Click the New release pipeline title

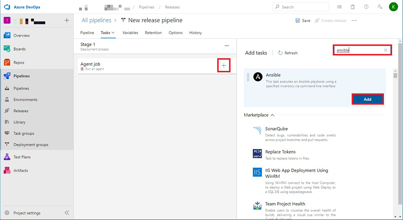[155, 20]
